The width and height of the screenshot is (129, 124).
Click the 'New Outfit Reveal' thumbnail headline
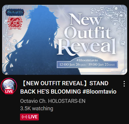(x=87, y=34)
